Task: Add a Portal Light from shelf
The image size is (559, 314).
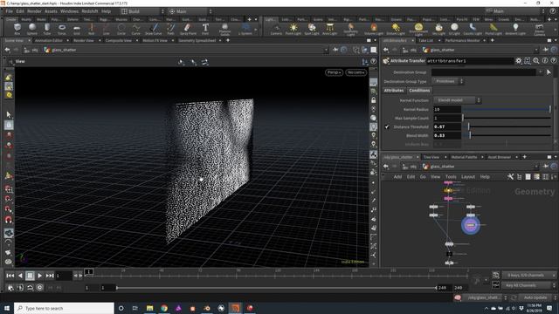Action: pyautogui.click(x=493, y=29)
